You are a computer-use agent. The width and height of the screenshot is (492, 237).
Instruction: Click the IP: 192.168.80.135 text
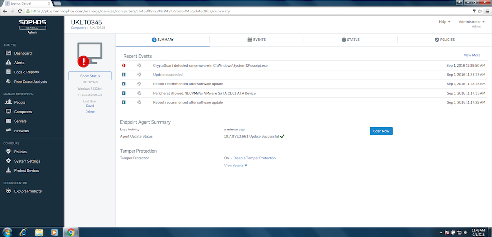(90, 95)
